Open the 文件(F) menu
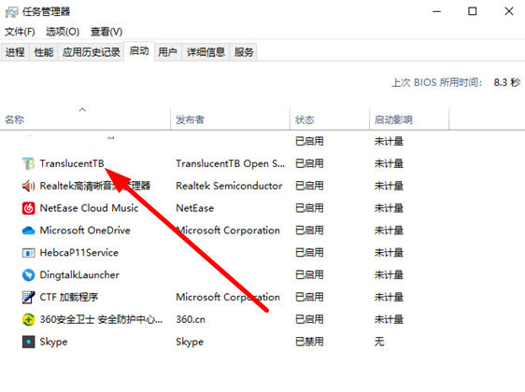525x392 pixels. point(20,32)
